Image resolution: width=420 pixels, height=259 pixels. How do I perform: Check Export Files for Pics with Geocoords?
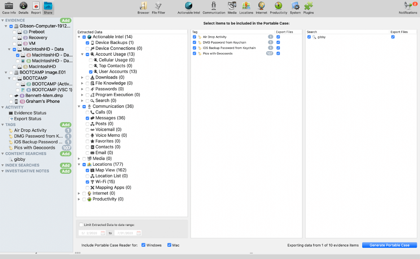278,53
